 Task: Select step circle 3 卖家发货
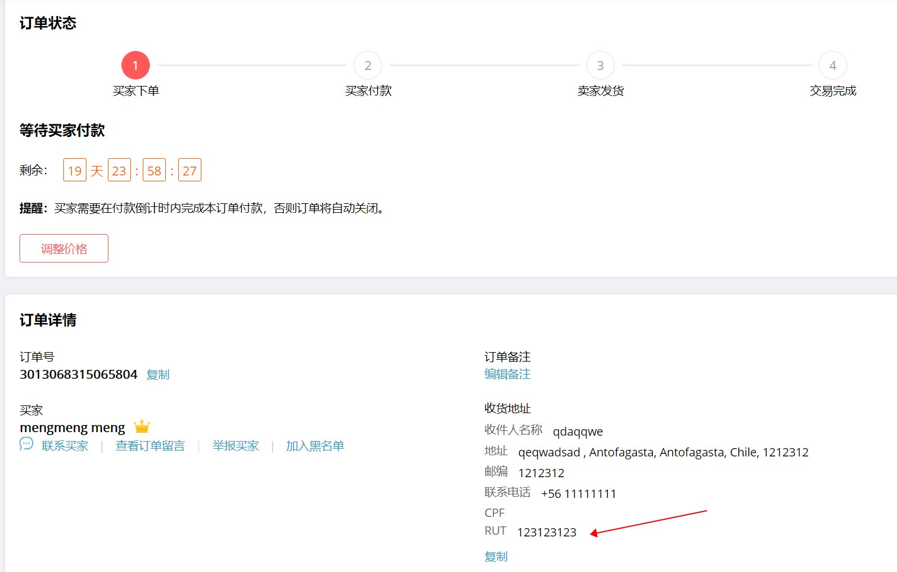(600, 65)
